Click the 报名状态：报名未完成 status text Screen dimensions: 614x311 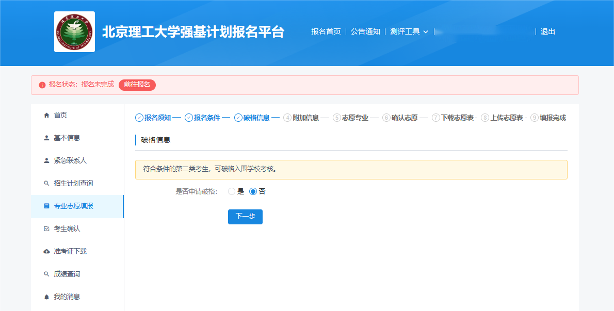[82, 85]
